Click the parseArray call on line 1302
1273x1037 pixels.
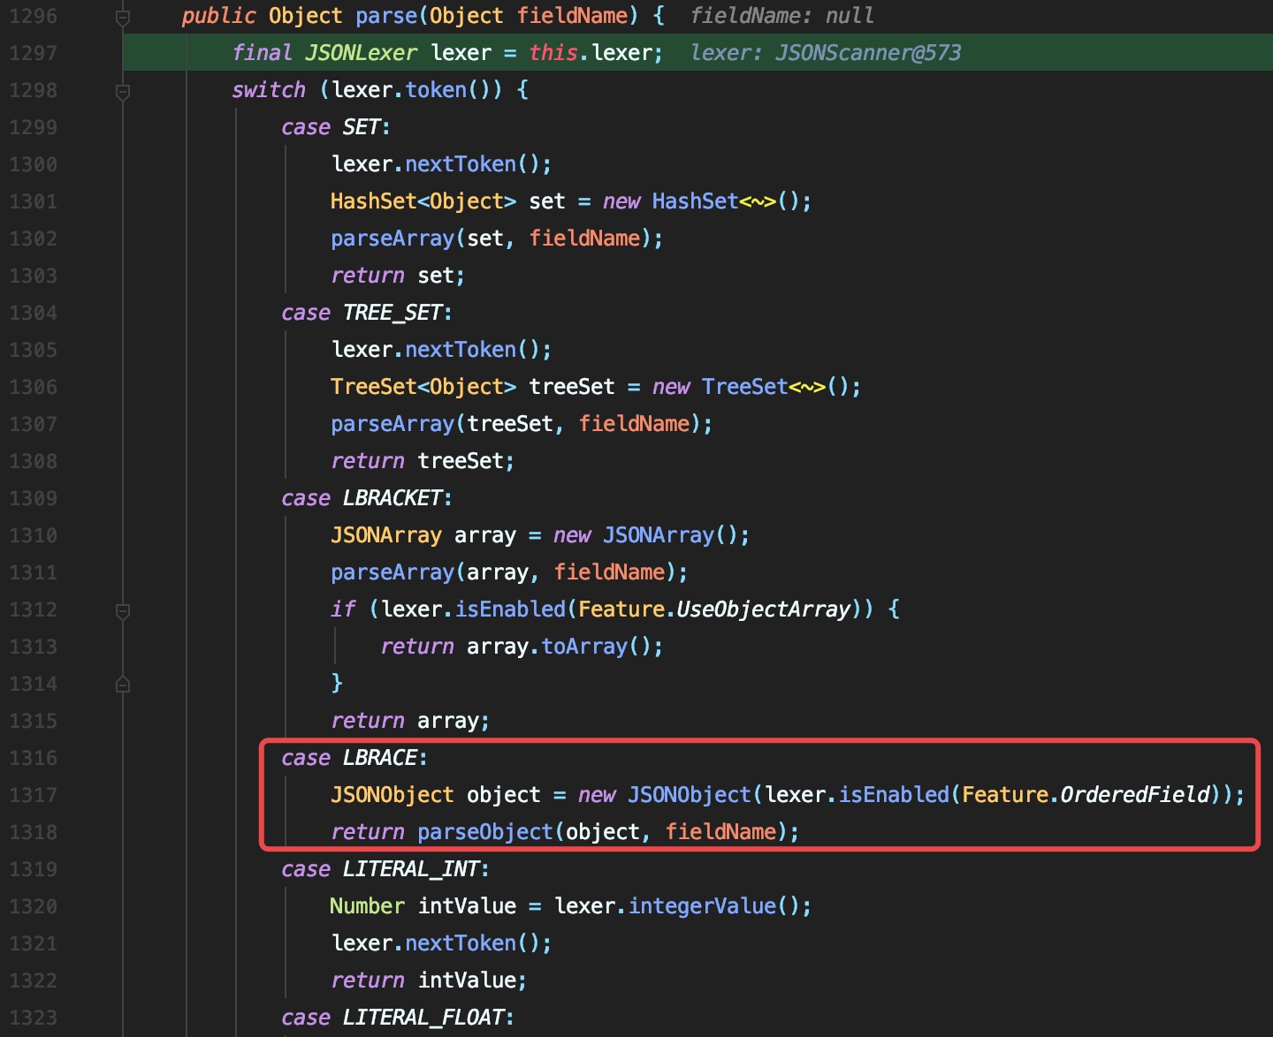393,238
